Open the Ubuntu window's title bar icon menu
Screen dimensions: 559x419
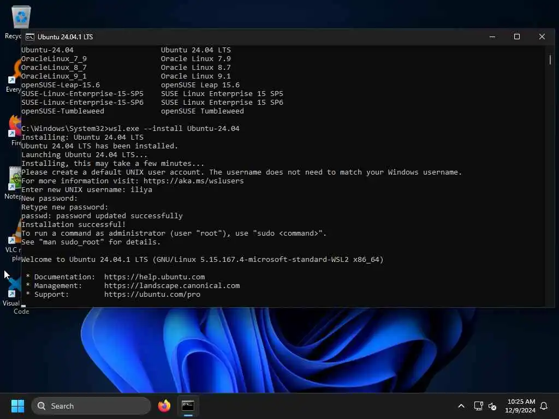[x=30, y=37]
